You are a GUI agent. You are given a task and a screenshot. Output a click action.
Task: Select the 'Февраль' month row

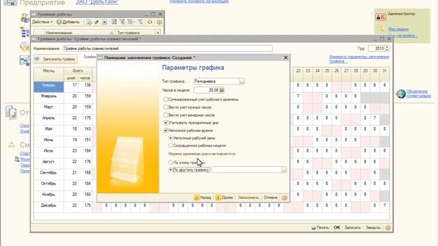49,98
